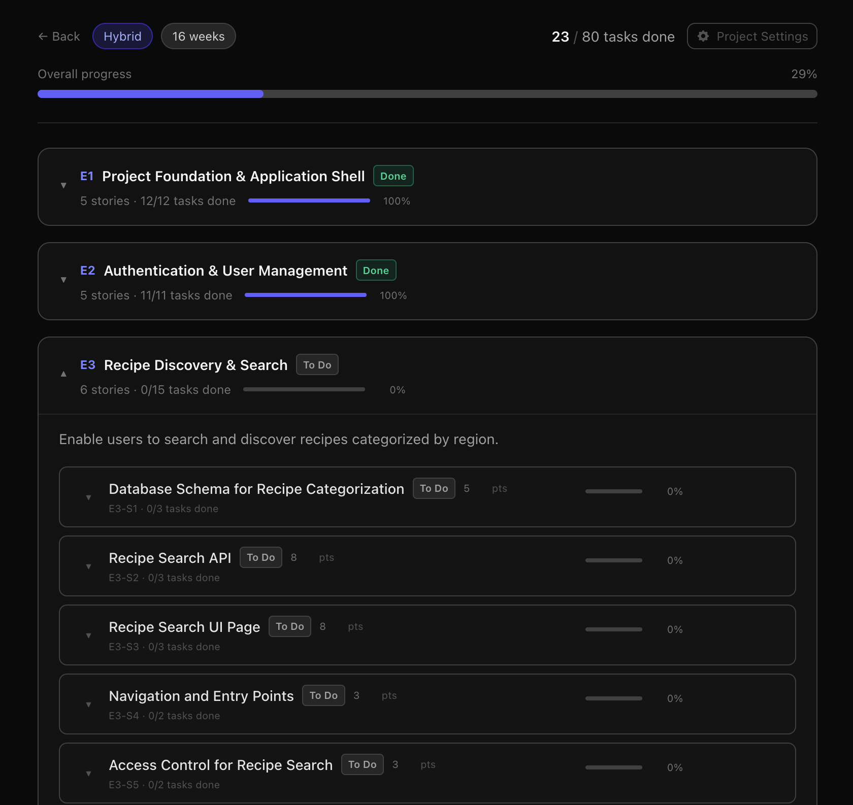Click To Do badge on Recipe Search UI Page
The height and width of the screenshot is (805, 853).
(x=290, y=626)
